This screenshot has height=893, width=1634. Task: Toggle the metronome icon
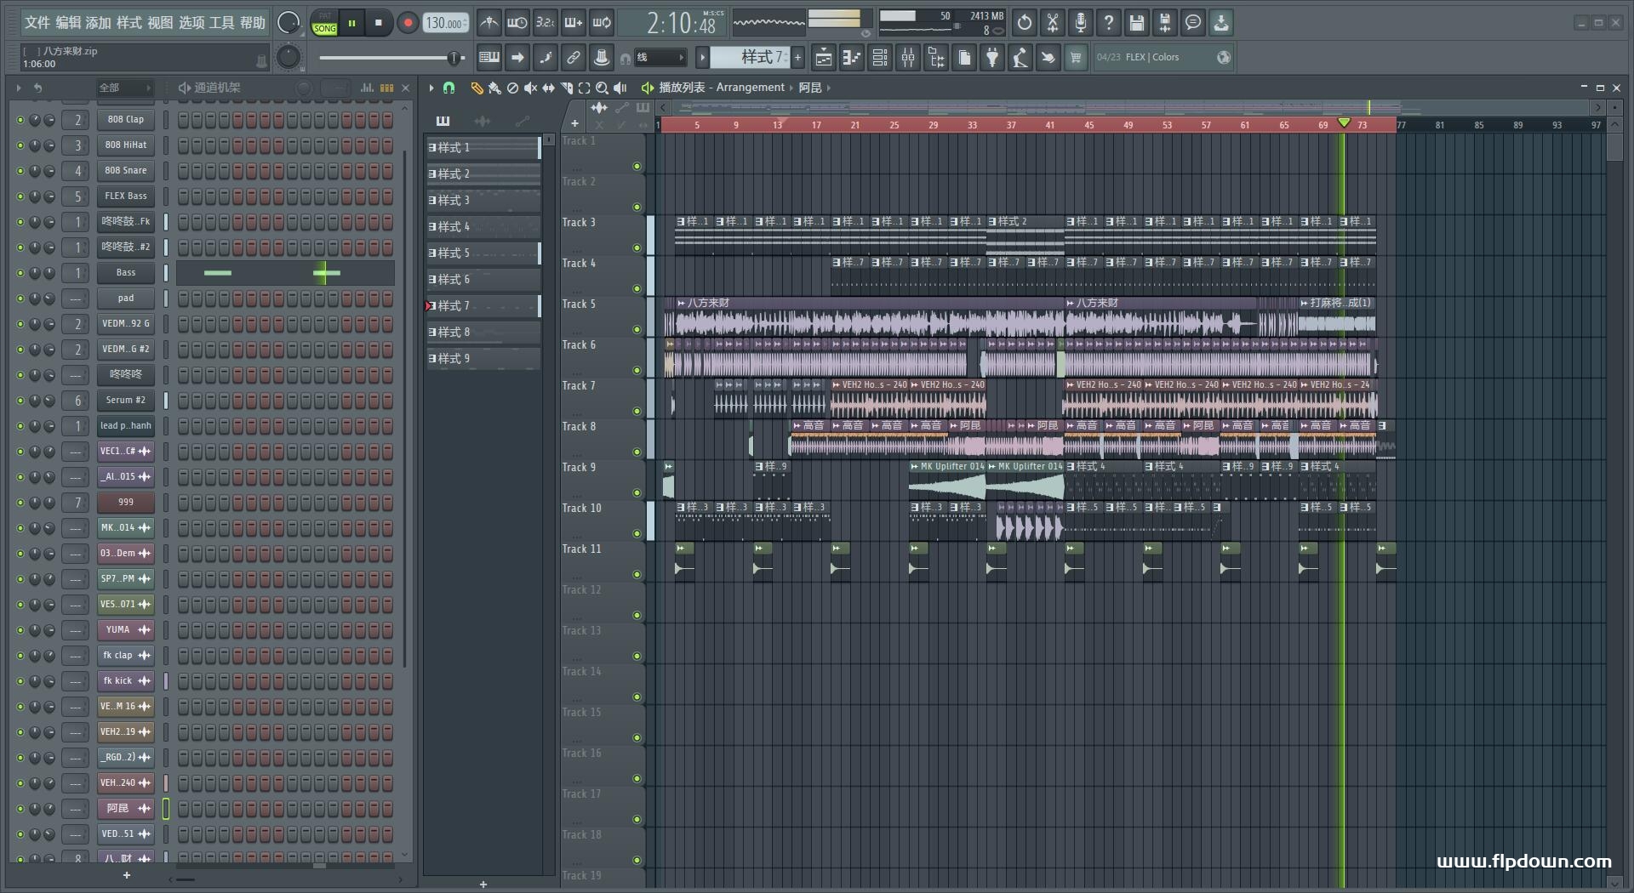click(488, 23)
